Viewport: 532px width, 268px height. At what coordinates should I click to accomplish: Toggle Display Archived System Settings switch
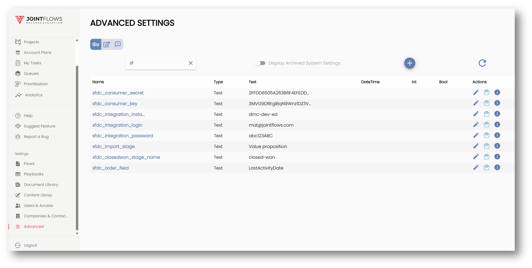tap(260, 63)
